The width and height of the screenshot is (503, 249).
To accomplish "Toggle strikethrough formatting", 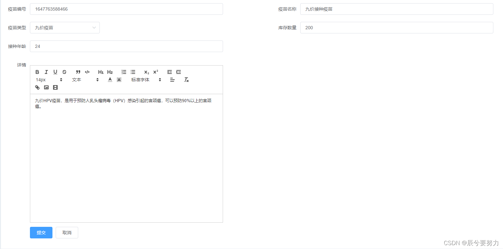I will click(64, 72).
